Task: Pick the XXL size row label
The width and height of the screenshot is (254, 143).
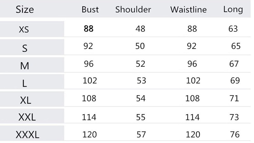Action: click(x=26, y=118)
